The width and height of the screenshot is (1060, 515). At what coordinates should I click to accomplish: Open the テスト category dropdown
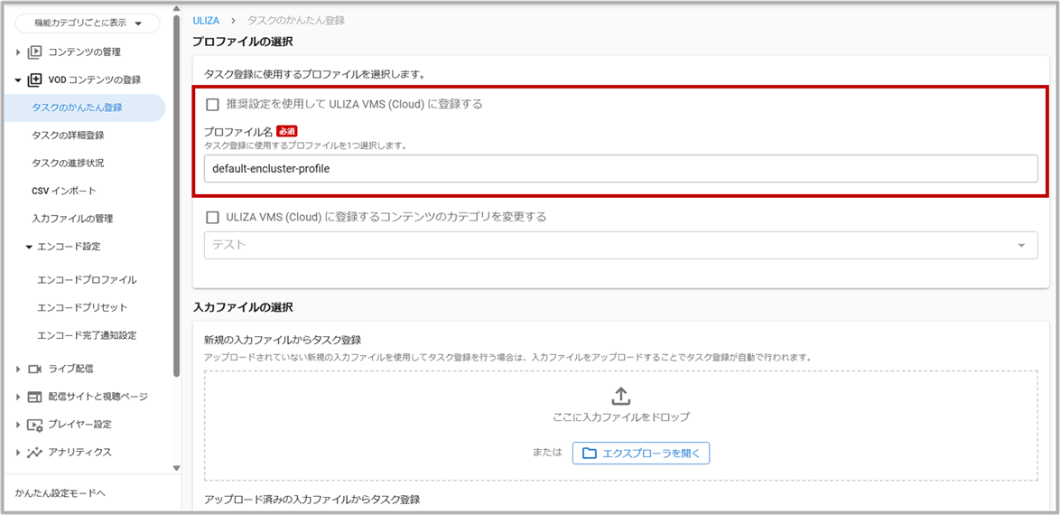click(x=620, y=245)
